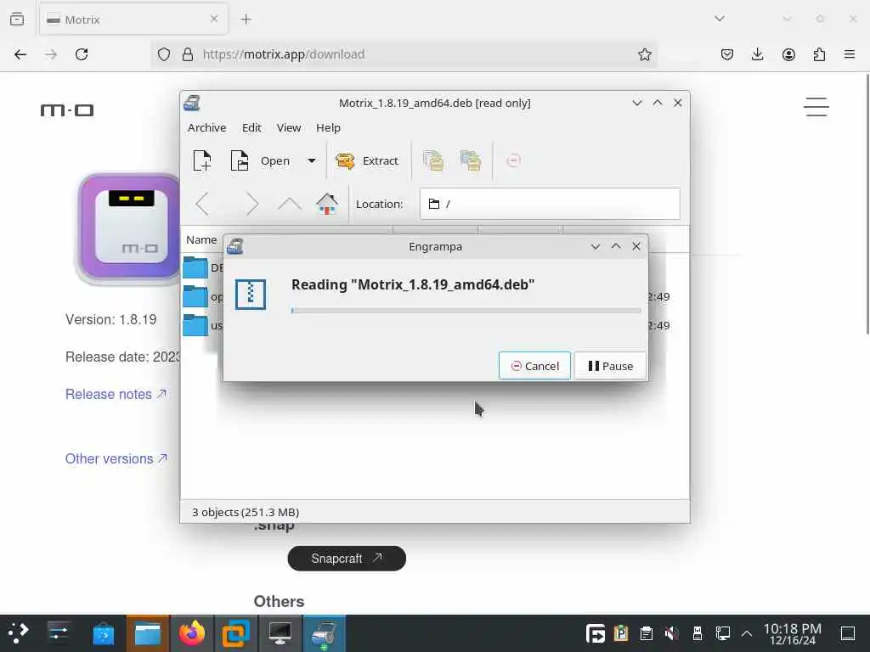This screenshot has height=652, width=870.
Task: Open the Help menu
Action: pos(328,127)
